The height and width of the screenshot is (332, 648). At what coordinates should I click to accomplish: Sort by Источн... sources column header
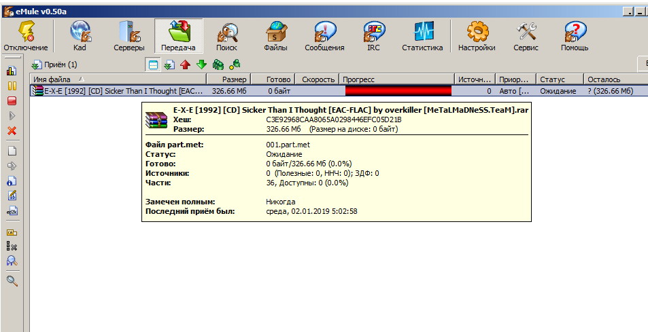pos(475,79)
